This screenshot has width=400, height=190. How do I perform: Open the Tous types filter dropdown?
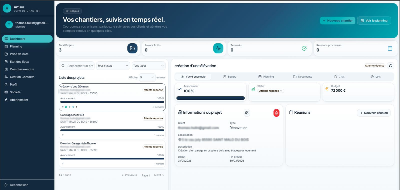(148, 66)
